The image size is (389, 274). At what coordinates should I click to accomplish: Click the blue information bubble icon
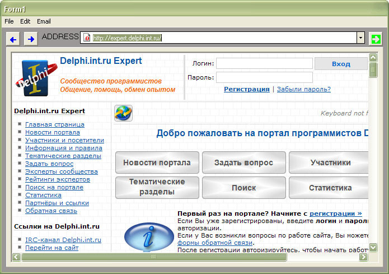(149, 236)
